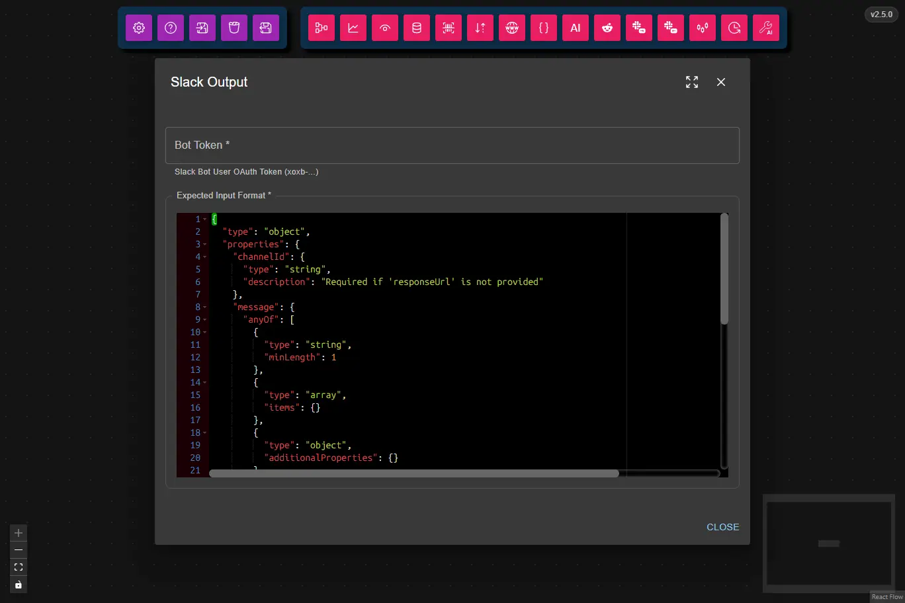Collapse the root object at line 1
Image resolution: width=905 pixels, height=603 pixels.
click(205, 220)
